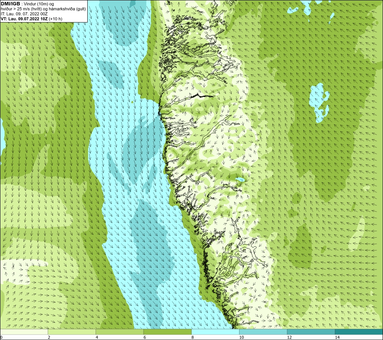This screenshot has height=340, width=383.
Task: Click the "(+10 h)" forecast offset text
Action: click(56, 19)
